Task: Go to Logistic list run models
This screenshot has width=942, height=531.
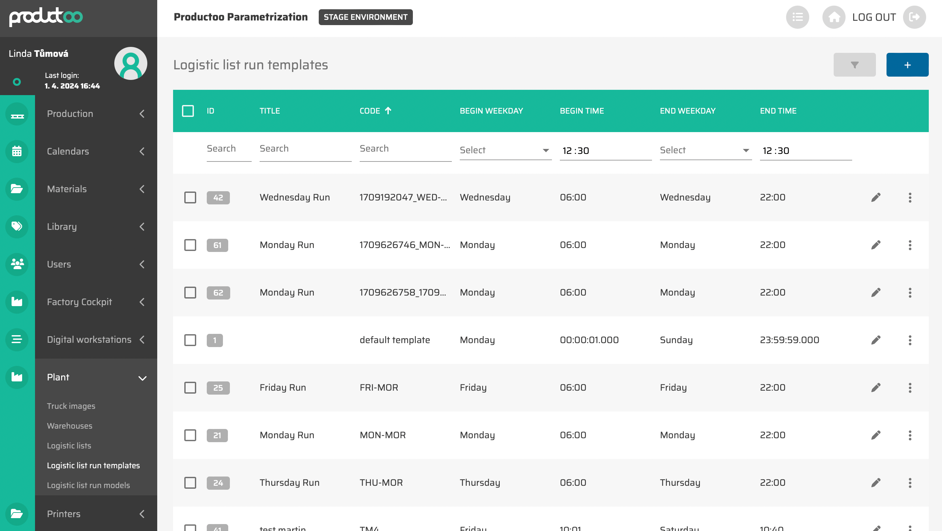Action: (88, 485)
